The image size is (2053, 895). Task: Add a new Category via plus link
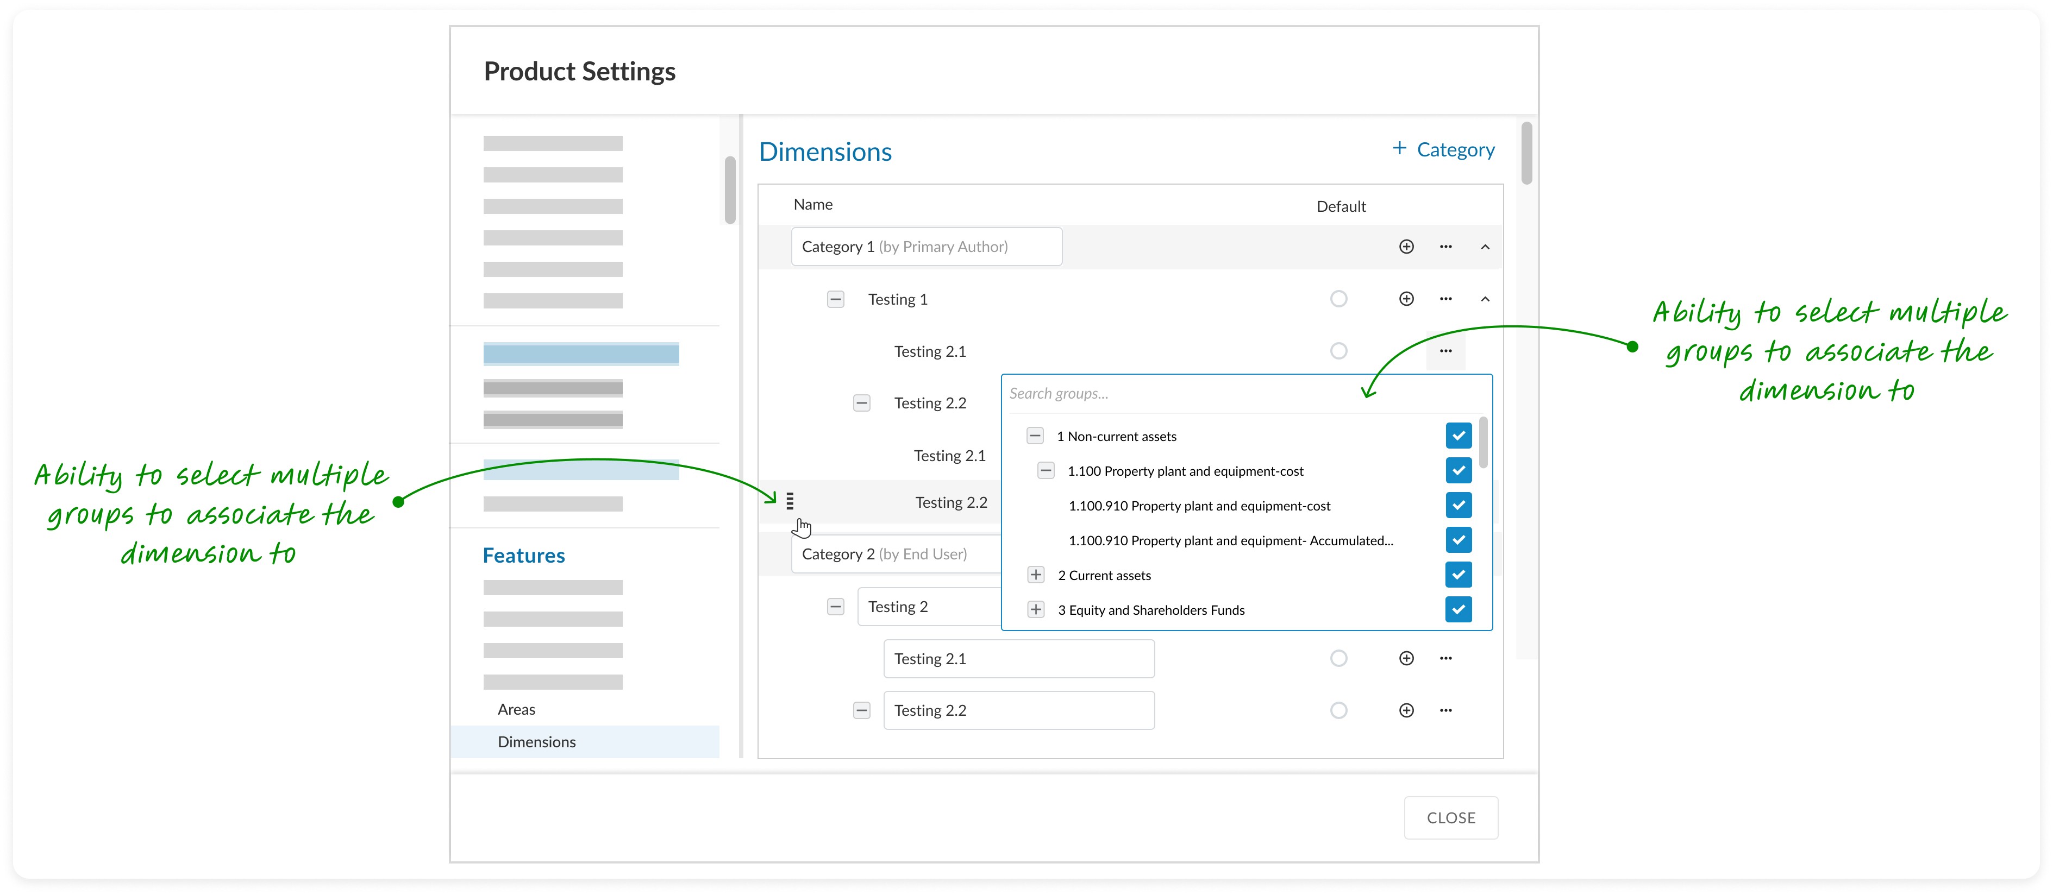pyautogui.click(x=1443, y=150)
